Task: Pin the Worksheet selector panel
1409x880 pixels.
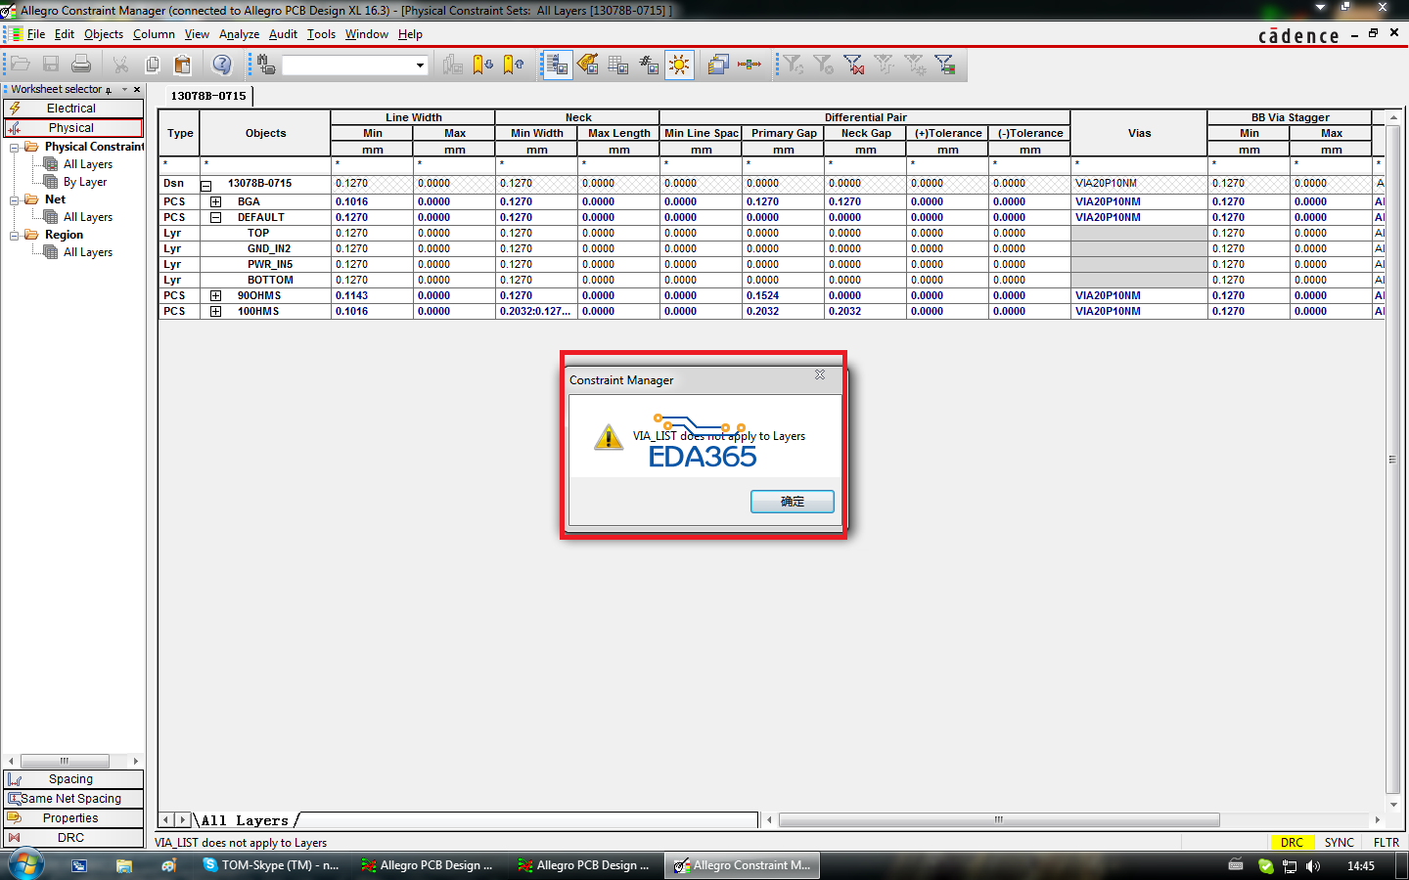Action: [109, 90]
